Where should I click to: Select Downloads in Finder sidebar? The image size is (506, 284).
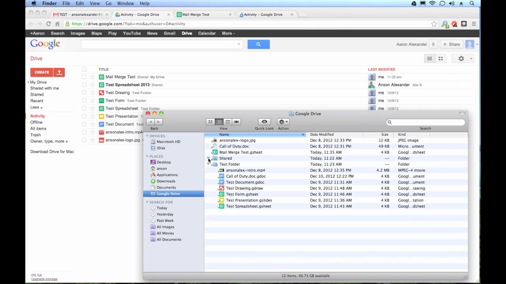pos(166,181)
